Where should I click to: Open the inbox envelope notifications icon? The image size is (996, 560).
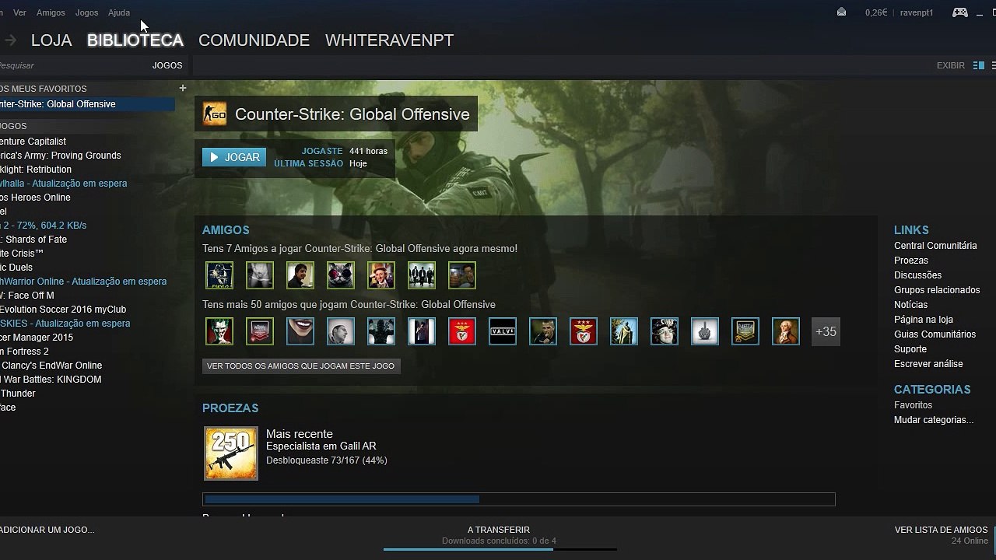(x=841, y=12)
